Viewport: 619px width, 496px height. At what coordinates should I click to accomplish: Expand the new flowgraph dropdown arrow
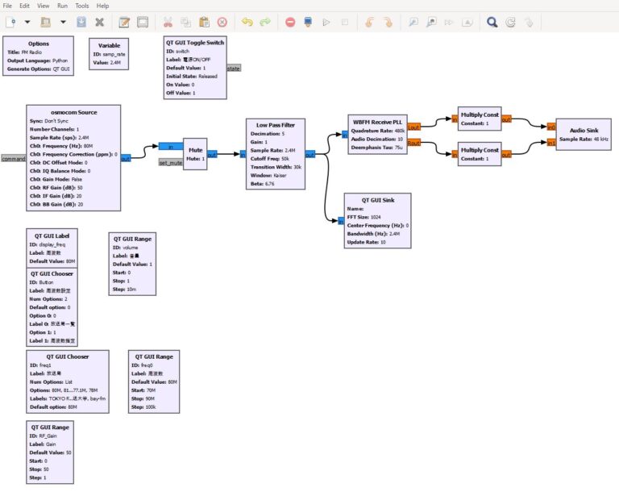tap(27, 22)
